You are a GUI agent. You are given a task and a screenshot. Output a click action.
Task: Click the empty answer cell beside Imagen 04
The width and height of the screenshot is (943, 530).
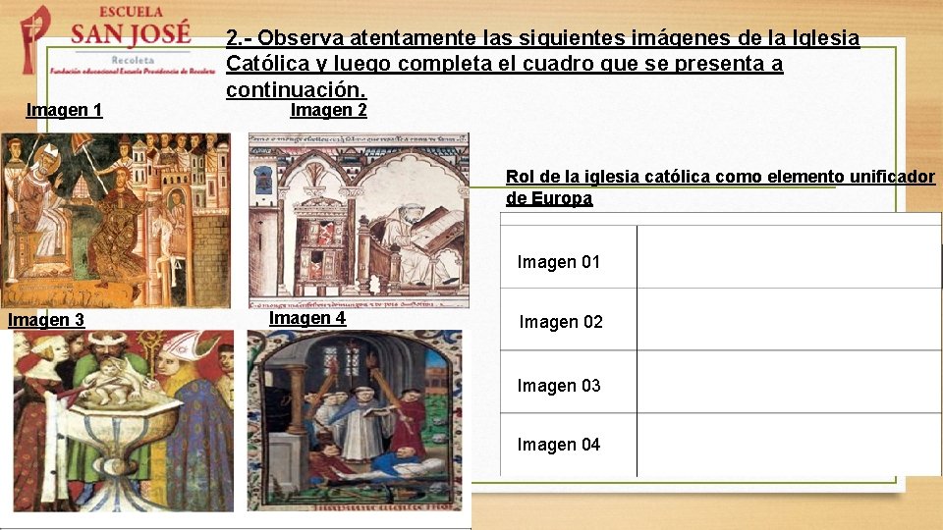click(789, 445)
